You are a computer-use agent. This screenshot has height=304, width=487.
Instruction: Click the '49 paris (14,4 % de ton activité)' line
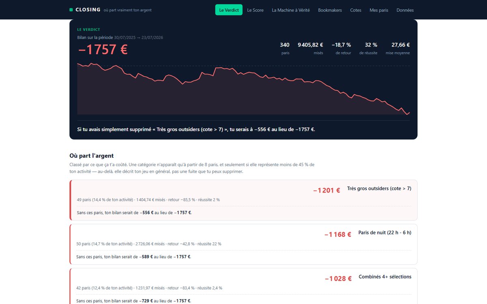point(148,200)
